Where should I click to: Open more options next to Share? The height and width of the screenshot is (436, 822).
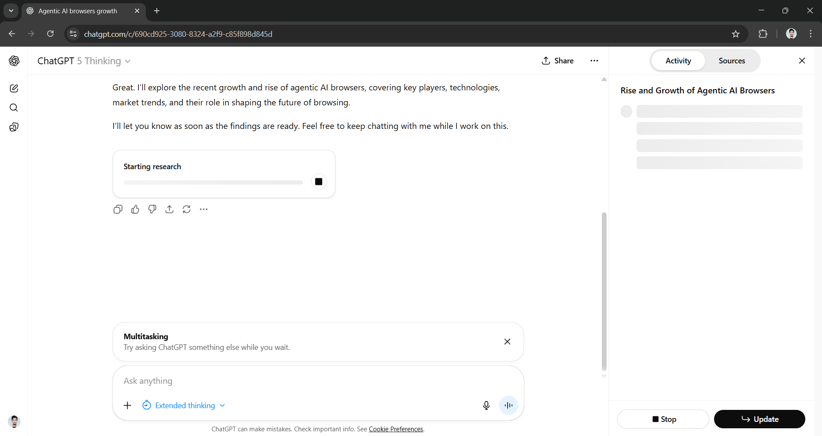point(594,61)
